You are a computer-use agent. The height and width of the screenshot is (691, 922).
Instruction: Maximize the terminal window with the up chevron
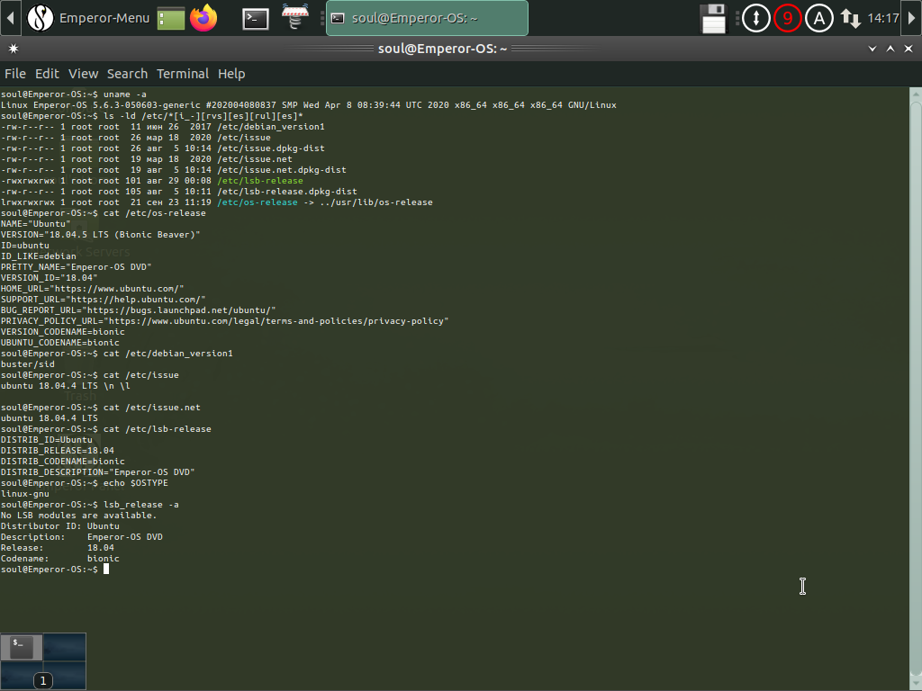pyautogui.click(x=890, y=49)
